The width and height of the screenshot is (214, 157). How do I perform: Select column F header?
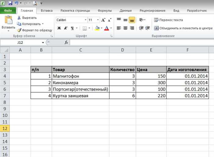coord(187,50)
